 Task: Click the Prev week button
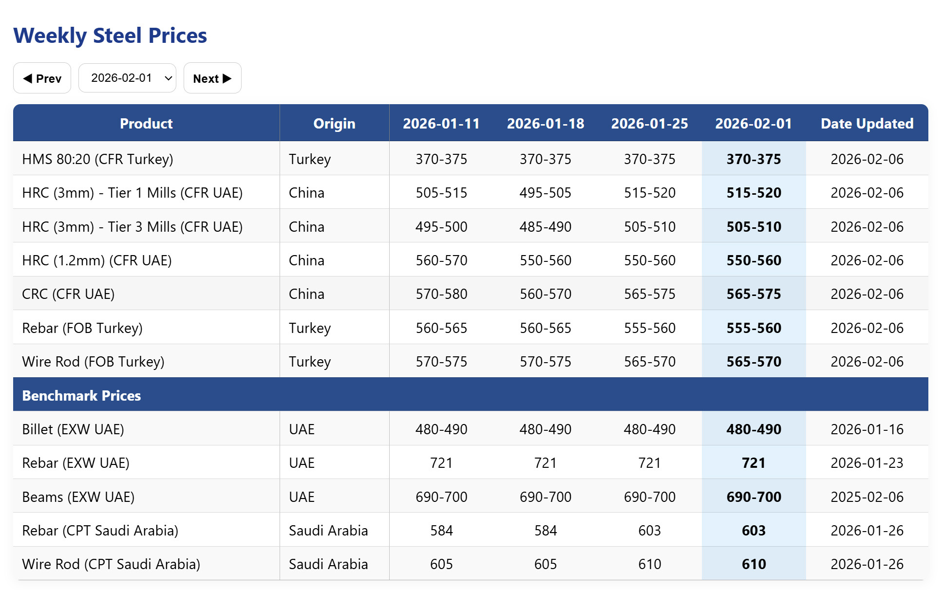[42, 78]
